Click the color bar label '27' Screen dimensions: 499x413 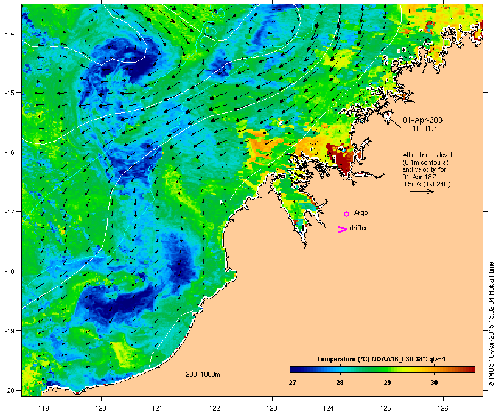pos(292,383)
